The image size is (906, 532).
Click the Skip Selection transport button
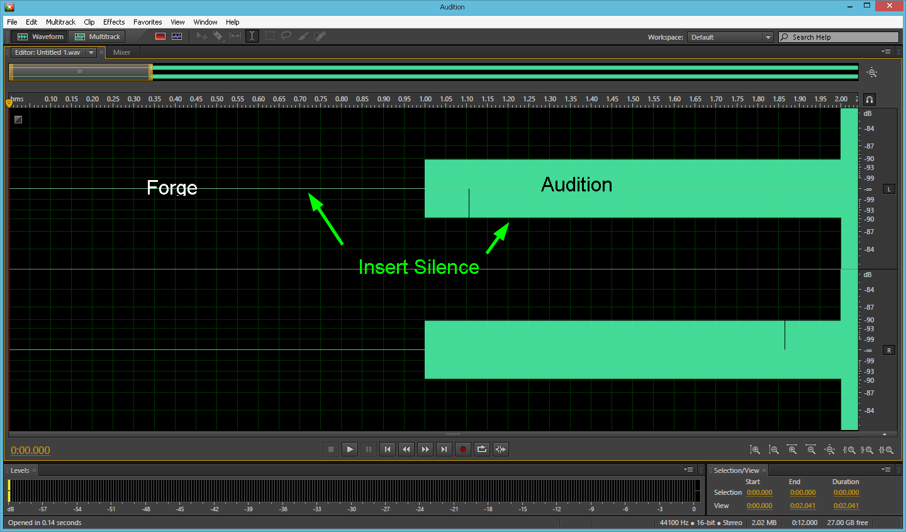click(501, 450)
